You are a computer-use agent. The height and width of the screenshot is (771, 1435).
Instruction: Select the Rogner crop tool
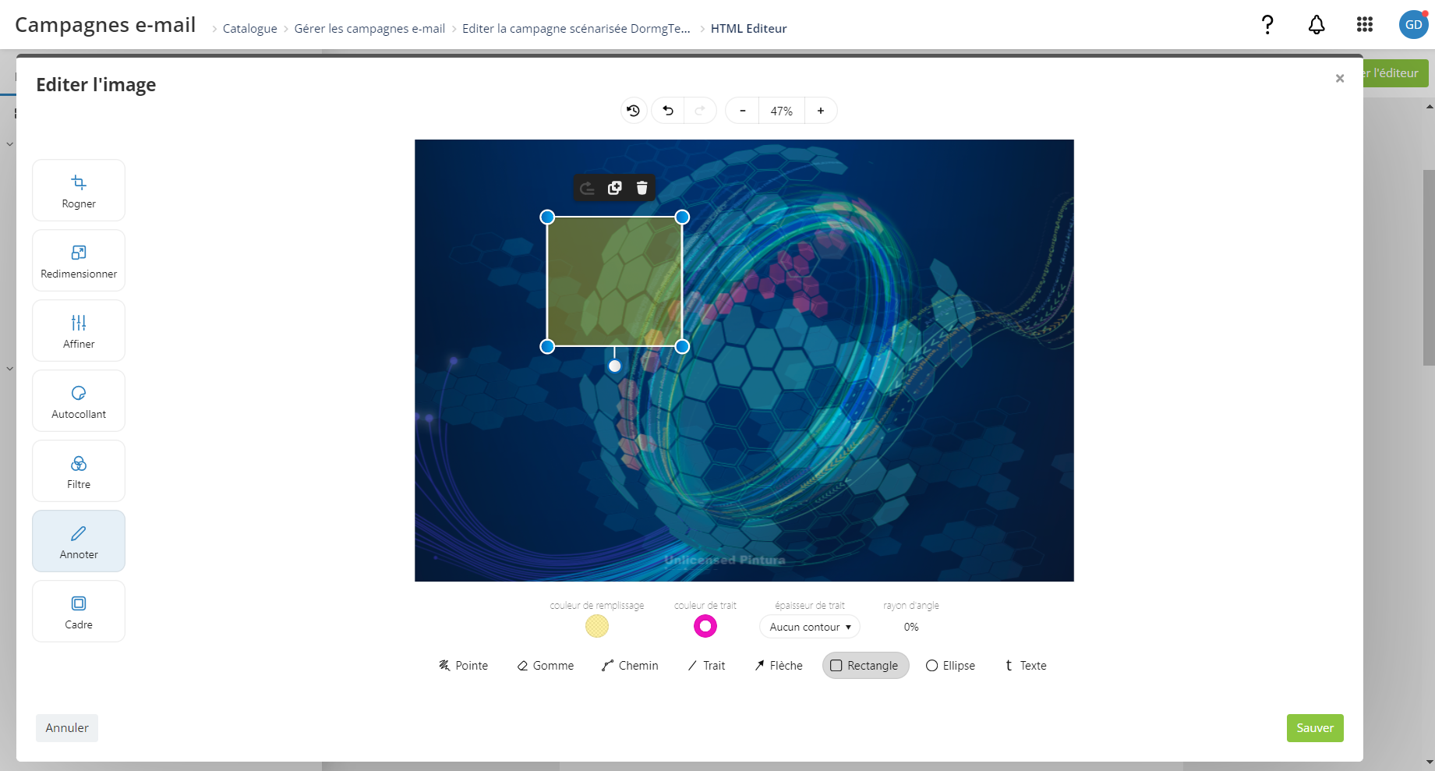pos(79,190)
